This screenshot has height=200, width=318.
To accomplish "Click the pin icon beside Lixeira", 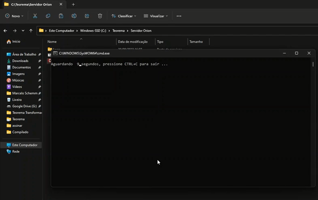I will click(x=40, y=100).
